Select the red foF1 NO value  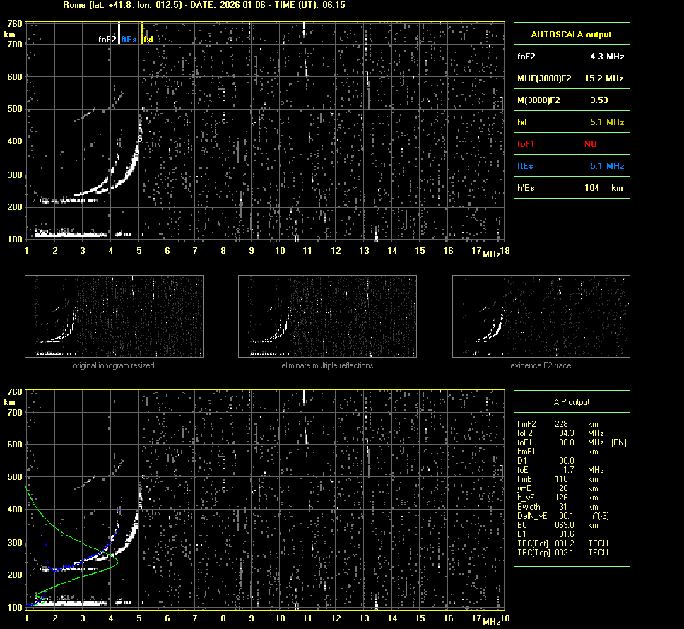pyautogui.click(x=591, y=143)
